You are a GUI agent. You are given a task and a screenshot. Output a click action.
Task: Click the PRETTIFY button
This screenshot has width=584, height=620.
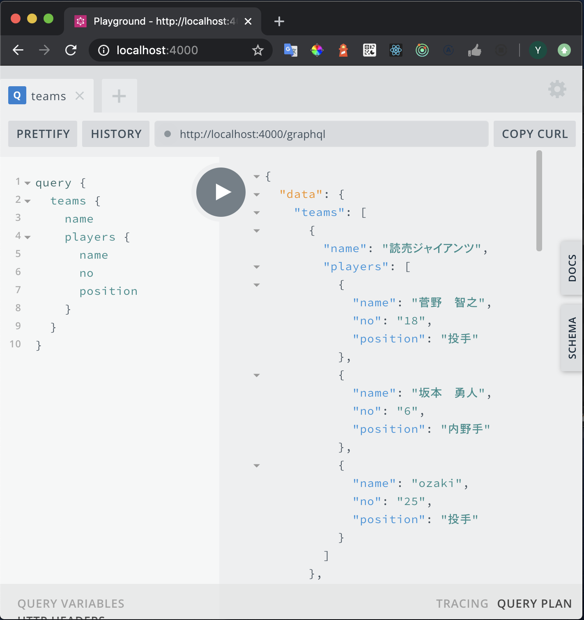coord(43,134)
